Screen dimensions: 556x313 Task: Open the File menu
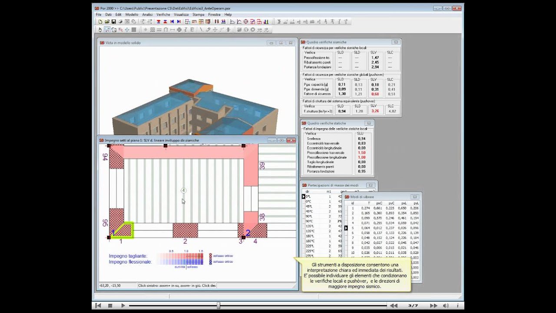click(99, 14)
